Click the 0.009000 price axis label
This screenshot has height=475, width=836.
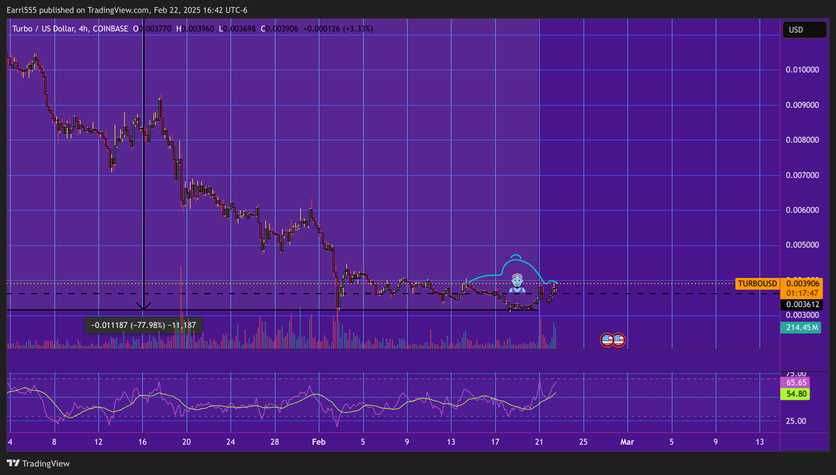coord(802,105)
